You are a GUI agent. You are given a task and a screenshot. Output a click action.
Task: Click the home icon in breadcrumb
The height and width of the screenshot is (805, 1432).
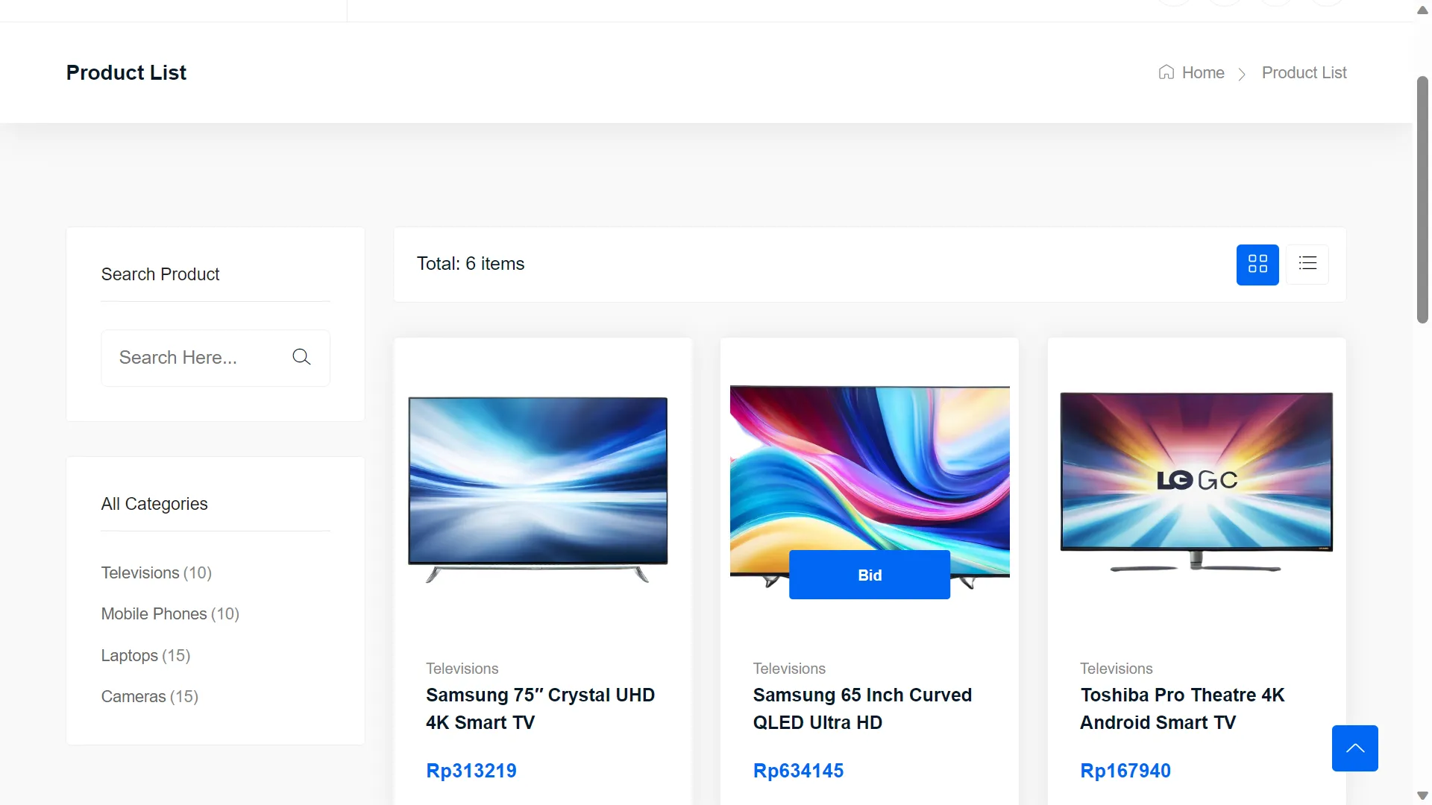1166,72
